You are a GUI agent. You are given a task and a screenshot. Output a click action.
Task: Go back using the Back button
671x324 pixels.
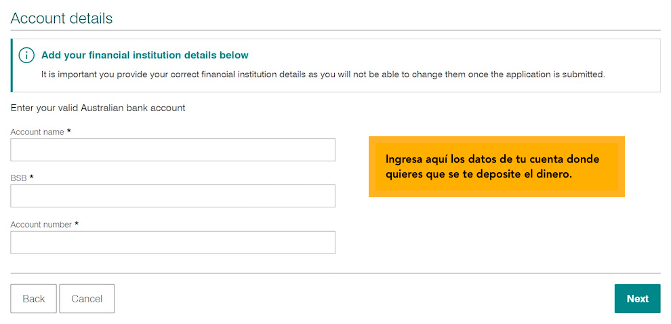33,299
